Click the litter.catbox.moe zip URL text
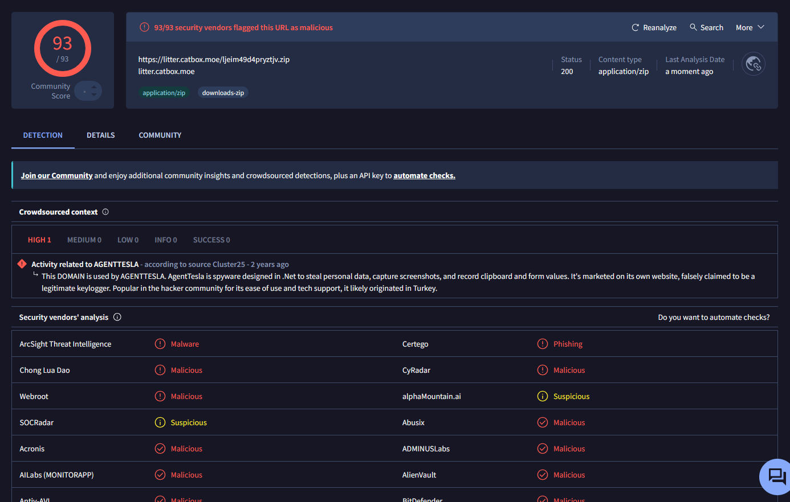Image resolution: width=790 pixels, height=502 pixels. pos(214,59)
